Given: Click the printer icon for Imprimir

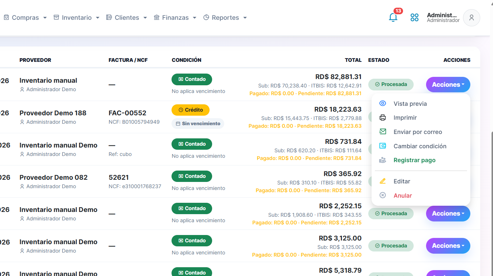Looking at the screenshot, I should click(x=383, y=118).
